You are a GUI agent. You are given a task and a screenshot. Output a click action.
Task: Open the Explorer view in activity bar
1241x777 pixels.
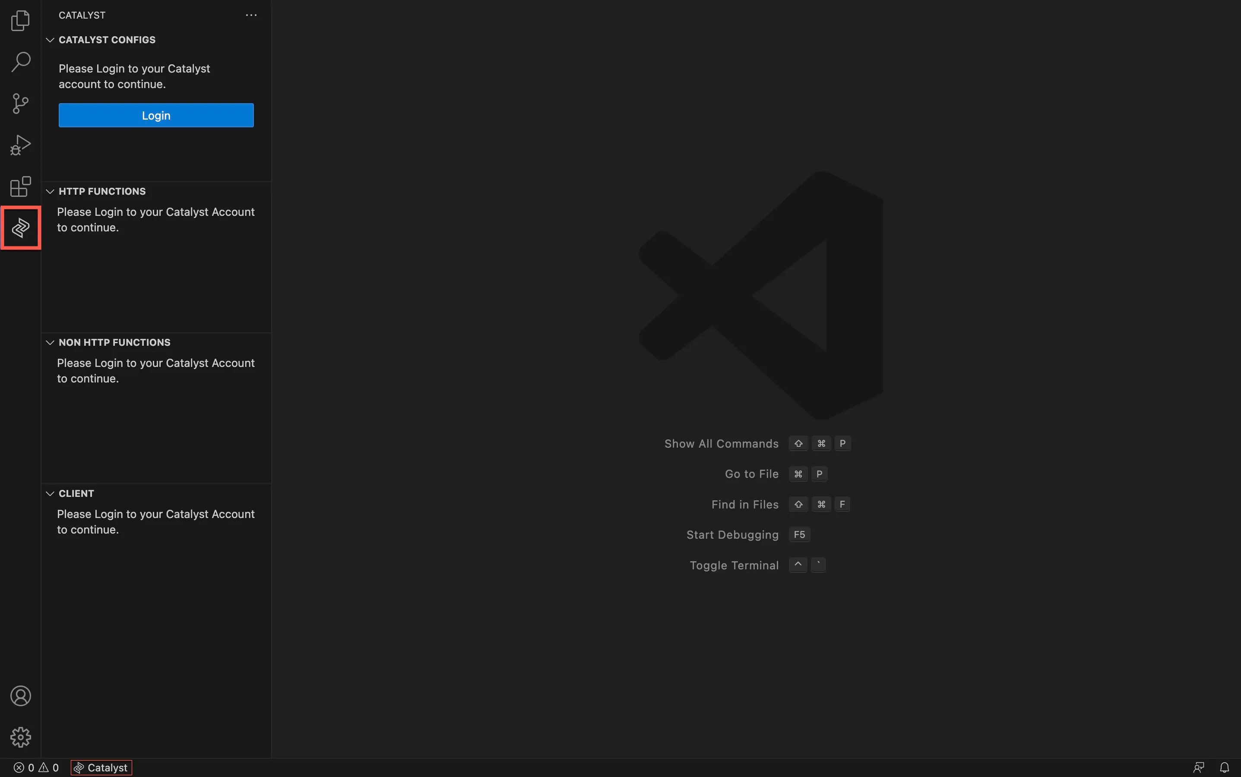point(21,21)
